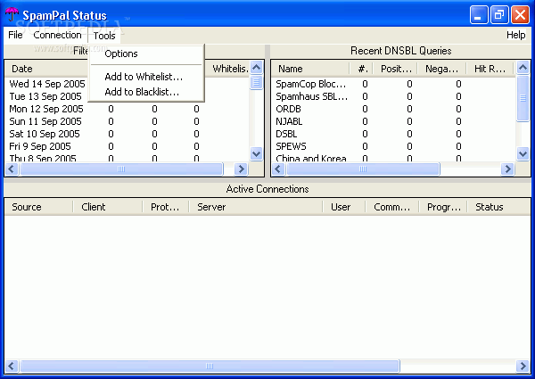Click the Posit… column header

396,69
